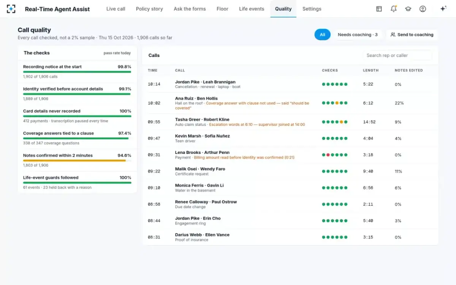The height and width of the screenshot is (285, 456).
Task: Click the orange check dot in Ana Ruiz row
Action: click(x=337, y=103)
